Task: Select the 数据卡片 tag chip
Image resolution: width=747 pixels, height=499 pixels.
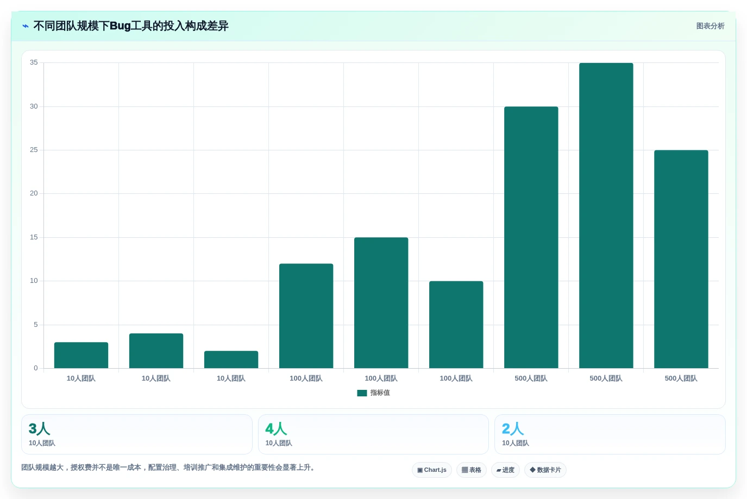Action: [545, 470]
